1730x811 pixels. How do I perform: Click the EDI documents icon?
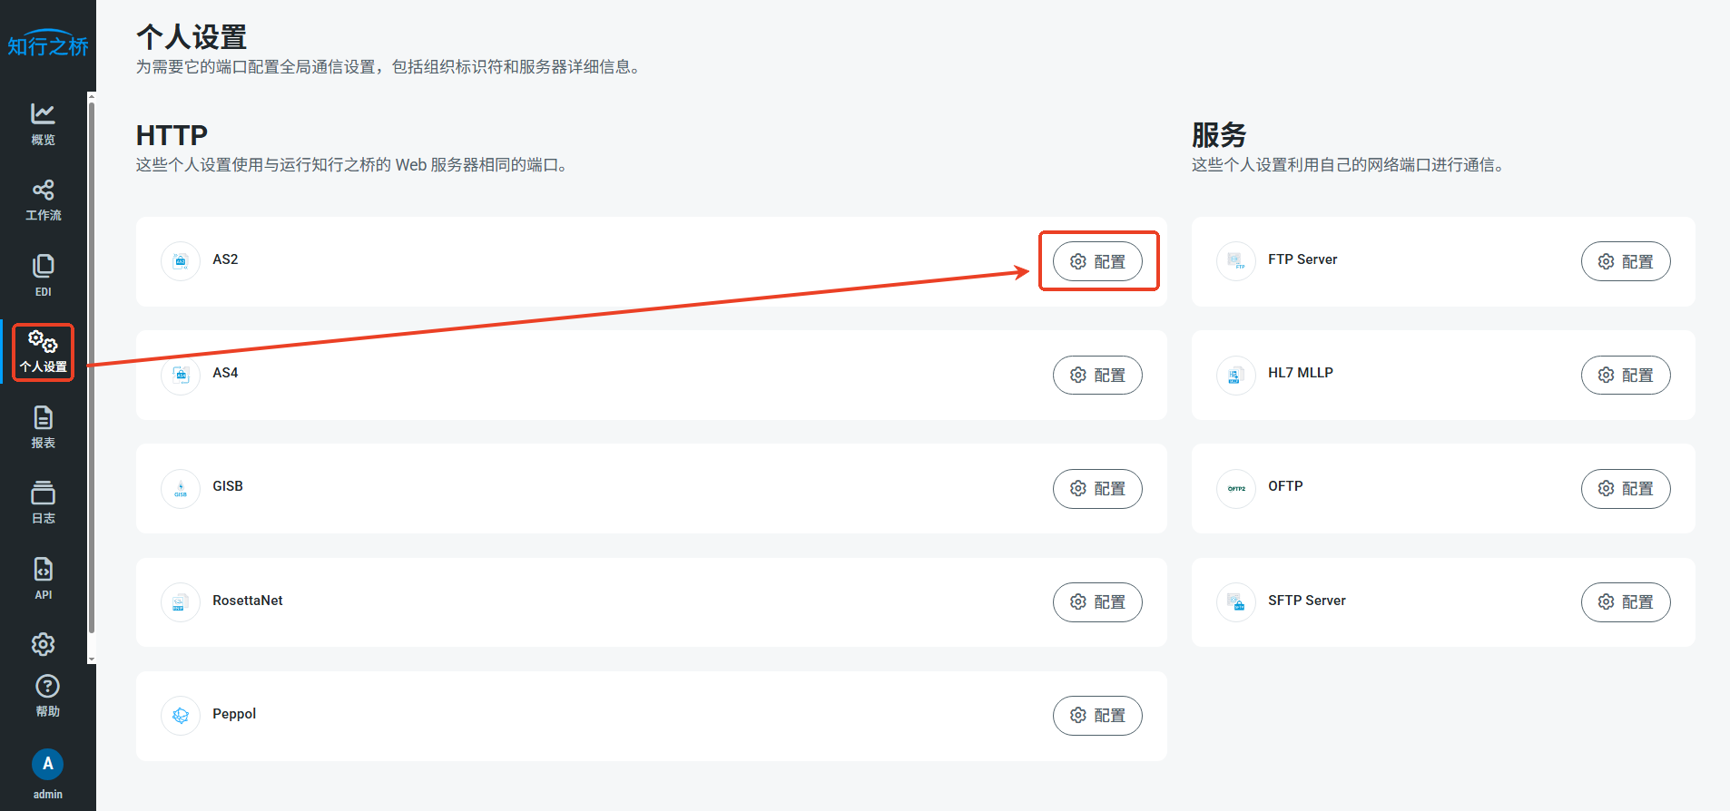point(43,267)
